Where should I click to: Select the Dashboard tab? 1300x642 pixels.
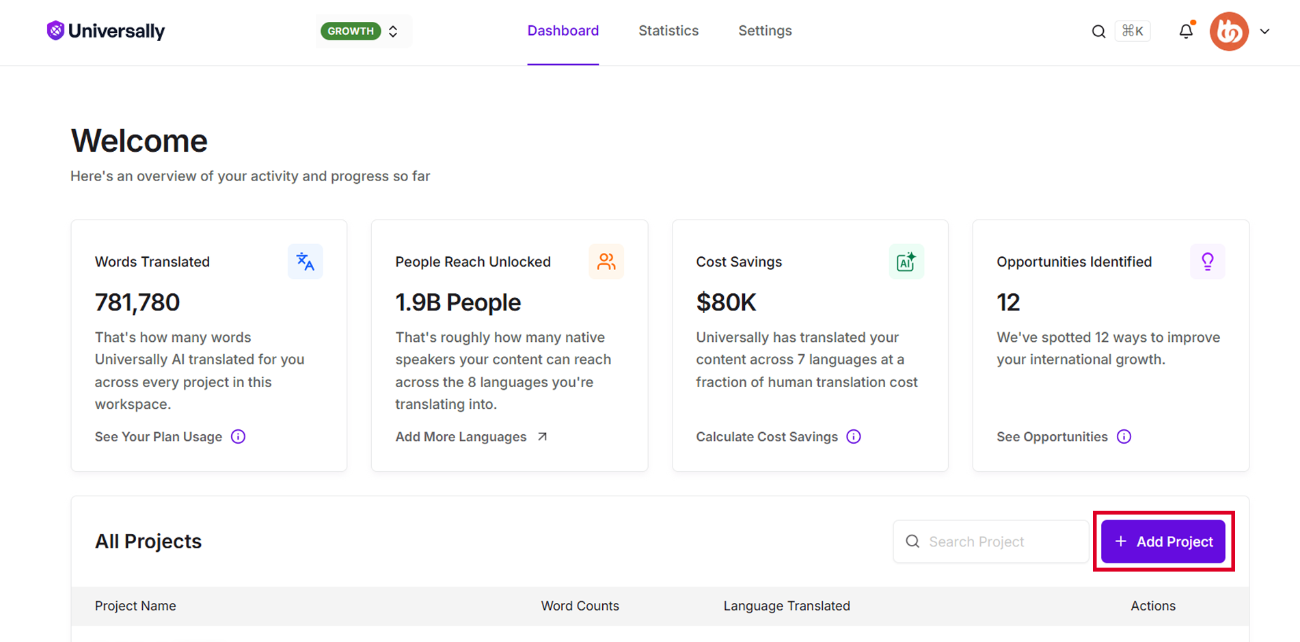(563, 31)
